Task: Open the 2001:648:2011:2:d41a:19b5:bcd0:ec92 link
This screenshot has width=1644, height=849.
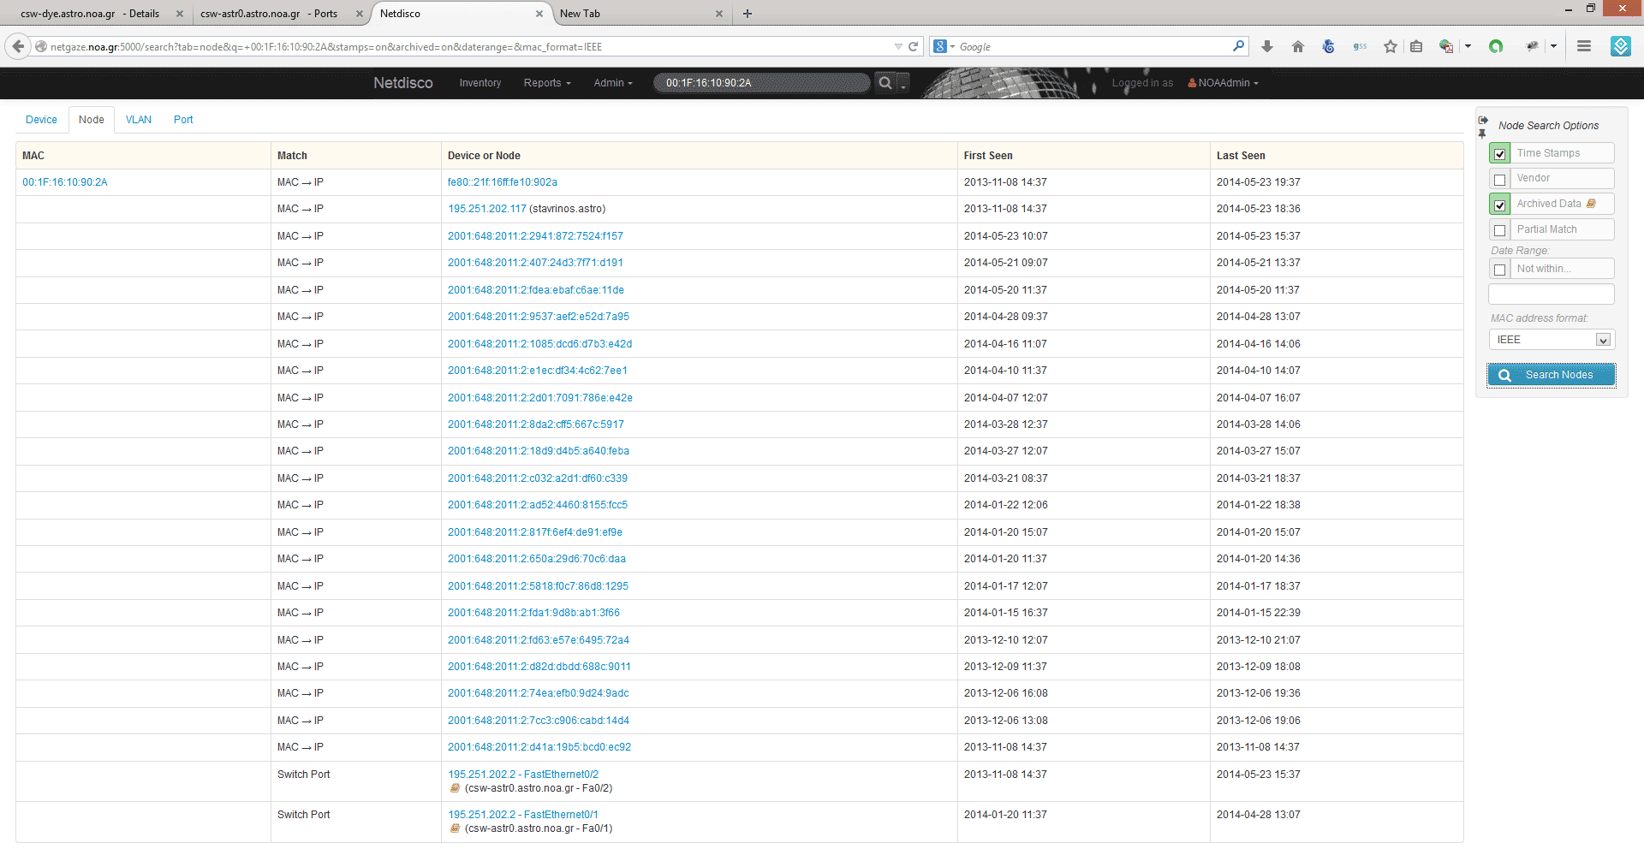Action: (539, 747)
